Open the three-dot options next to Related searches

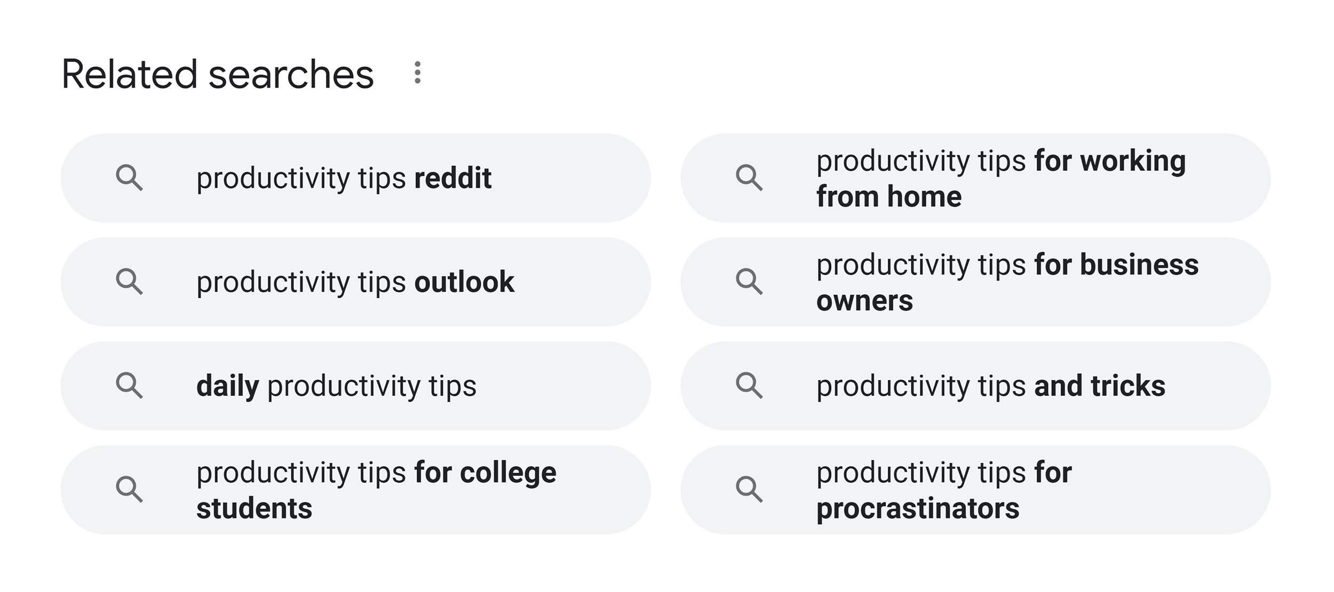(x=417, y=73)
